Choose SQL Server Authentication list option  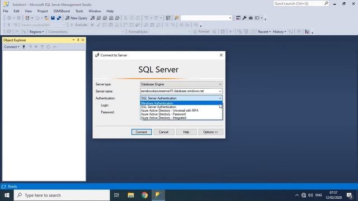click(181, 107)
